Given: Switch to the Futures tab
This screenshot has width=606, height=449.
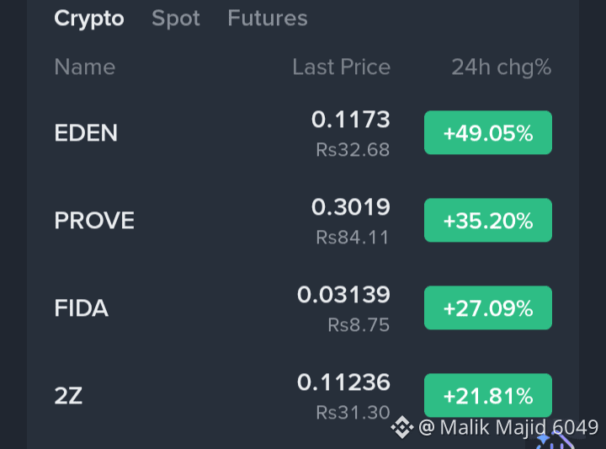Looking at the screenshot, I should (268, 19).
